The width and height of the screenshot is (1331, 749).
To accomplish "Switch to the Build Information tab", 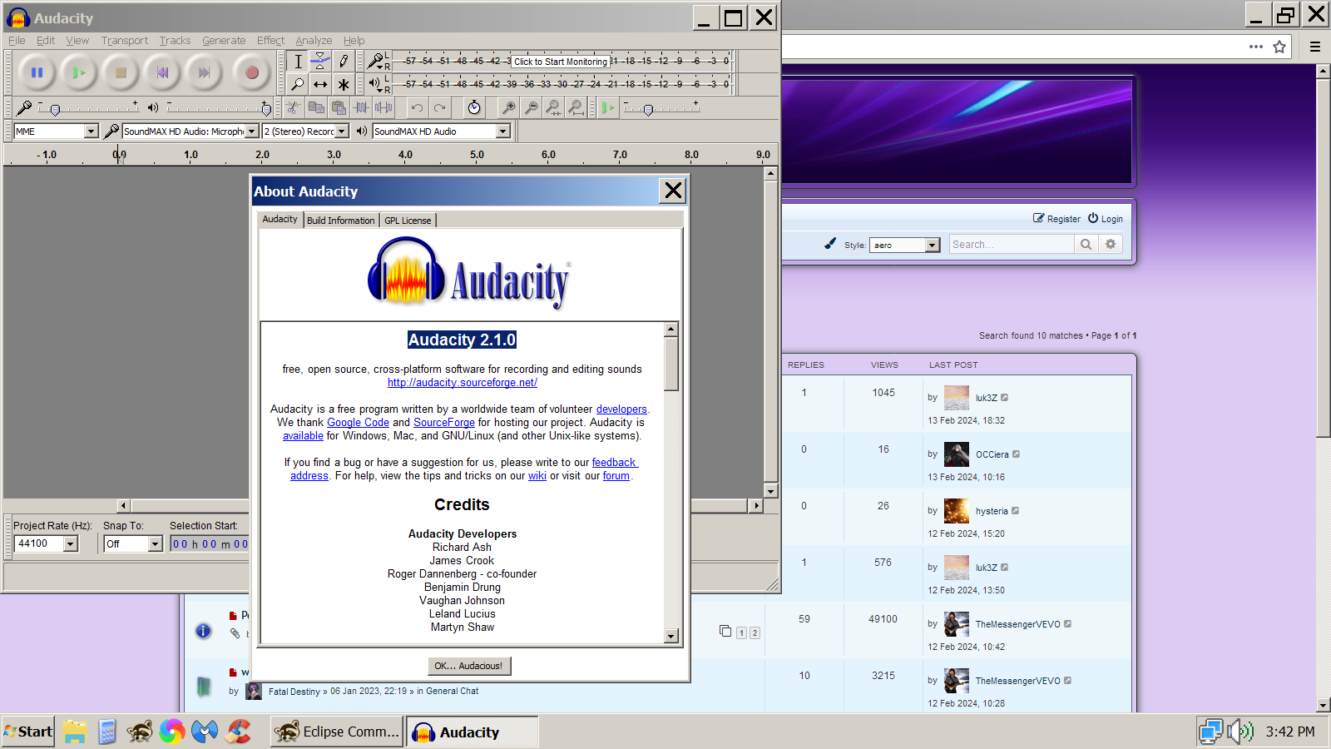I will (x=341, y=221).
